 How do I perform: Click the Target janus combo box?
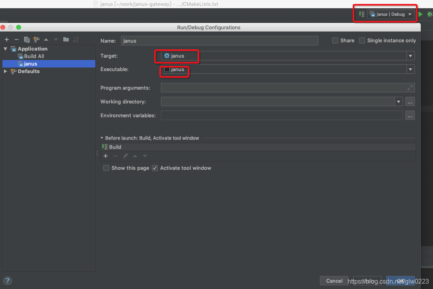click(288, 56)
